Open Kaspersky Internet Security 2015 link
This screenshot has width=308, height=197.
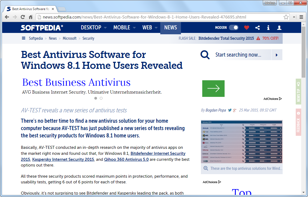pyautogui.click(x=63, y=159)
